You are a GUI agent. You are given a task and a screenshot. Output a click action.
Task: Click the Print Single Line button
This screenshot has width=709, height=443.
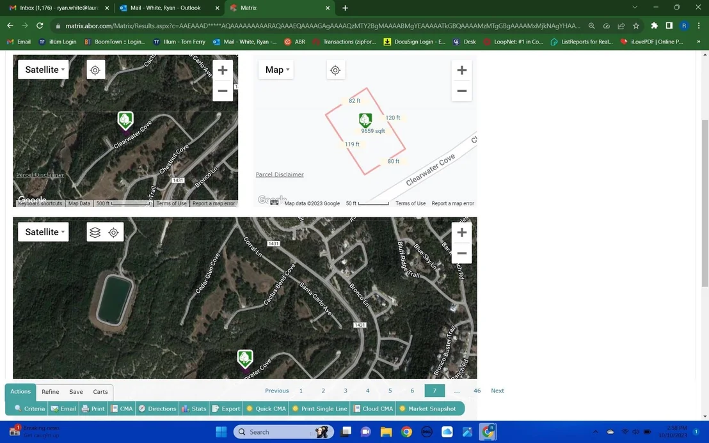[320, 408]
